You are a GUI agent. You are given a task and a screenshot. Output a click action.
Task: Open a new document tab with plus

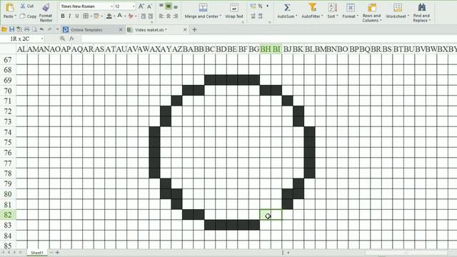pos(194,30)
